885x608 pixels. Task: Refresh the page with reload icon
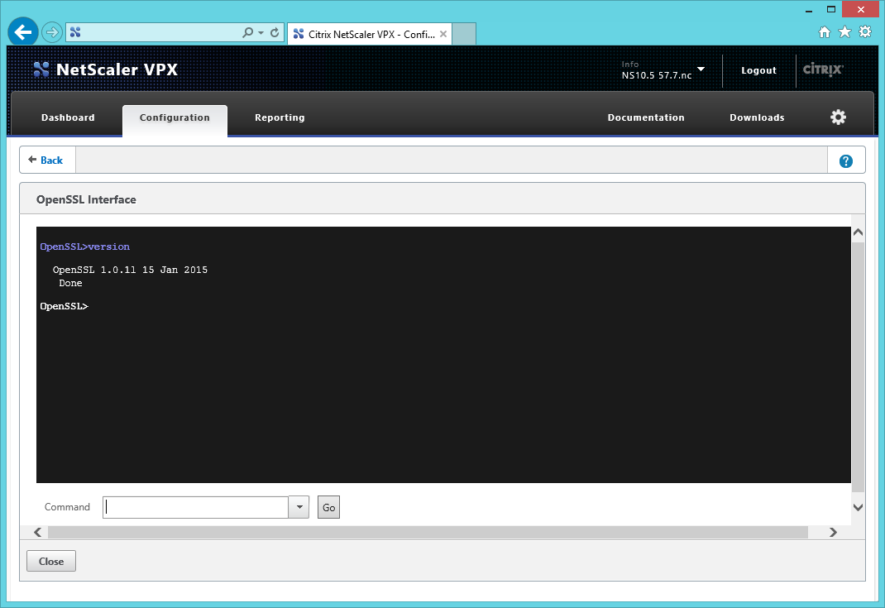(x=275, y=33)
